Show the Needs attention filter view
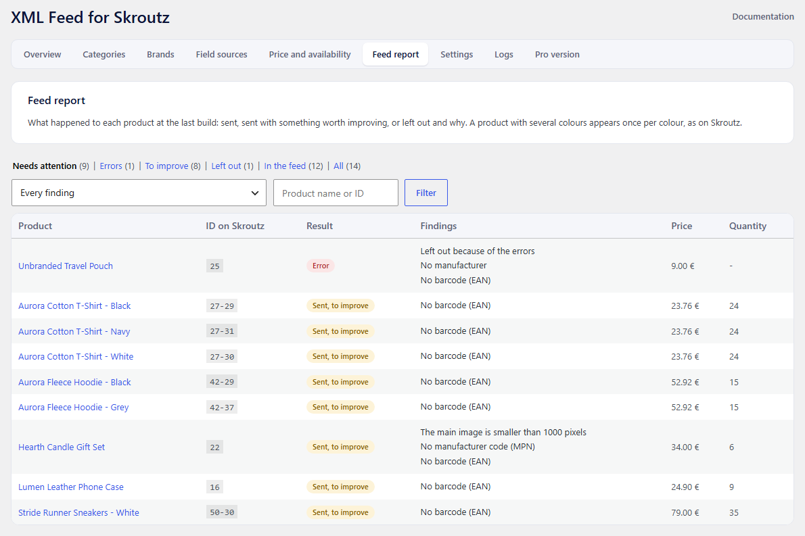This screenshot has width=805, height=536. tap(45, 166)
